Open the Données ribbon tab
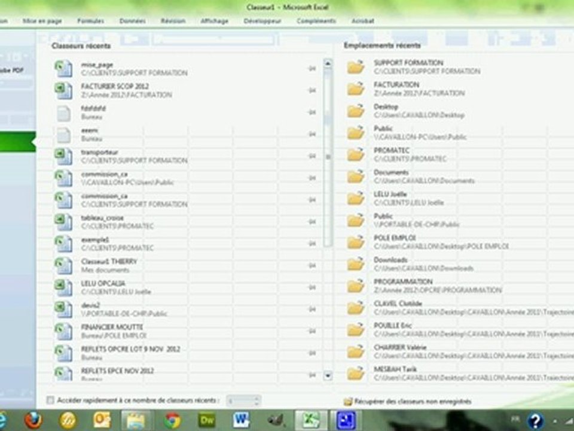574x431 pixels. [132, 21]
